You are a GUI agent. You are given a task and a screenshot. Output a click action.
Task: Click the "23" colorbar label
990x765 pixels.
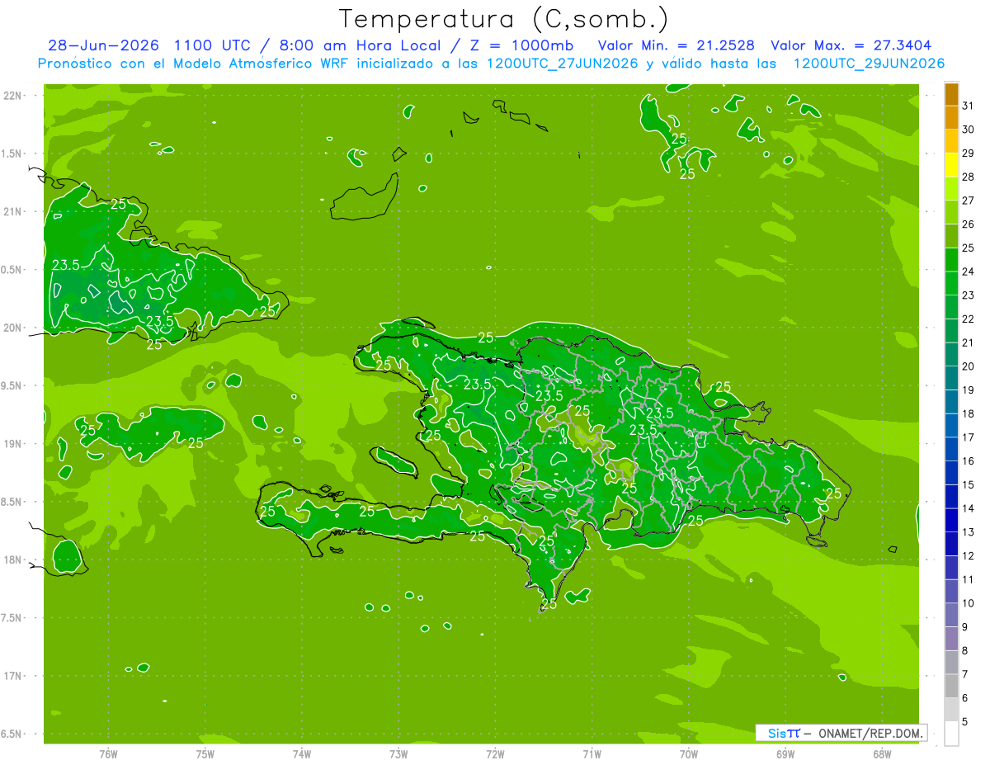coord(969,295)
